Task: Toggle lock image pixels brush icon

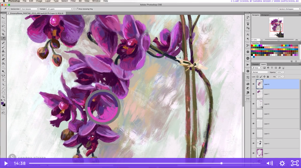Action: [261, 77]
